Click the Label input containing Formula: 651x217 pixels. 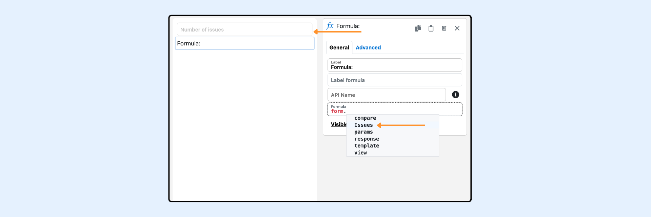(395, 65)
